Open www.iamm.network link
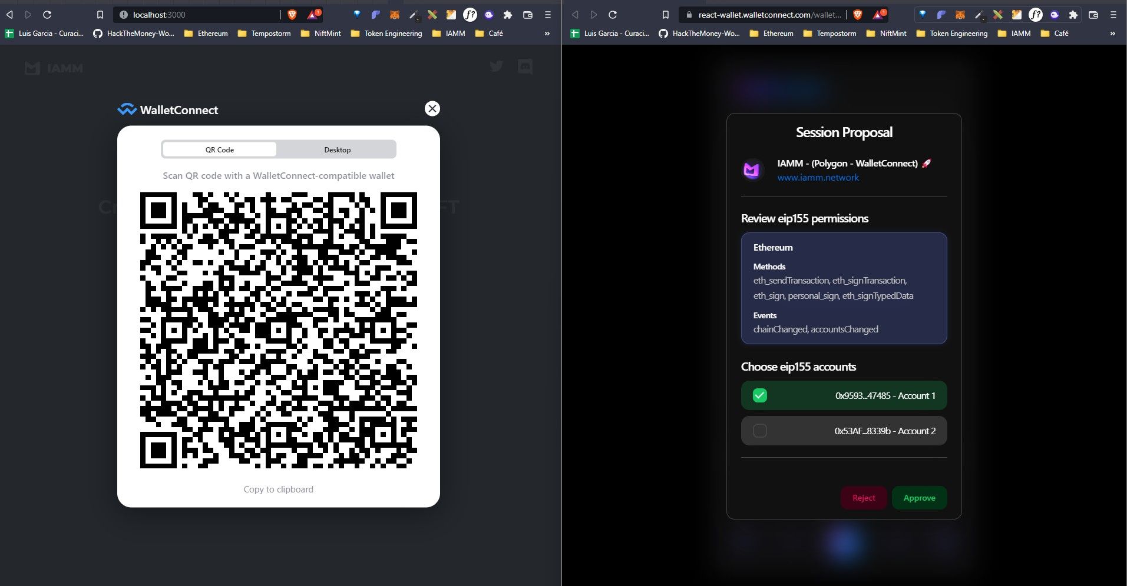 click(818, 177)
